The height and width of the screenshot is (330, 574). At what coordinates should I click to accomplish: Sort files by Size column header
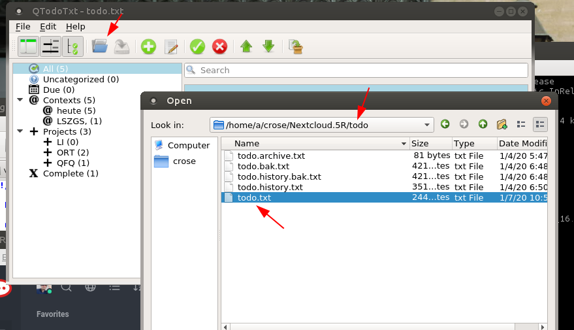[430, 144]
